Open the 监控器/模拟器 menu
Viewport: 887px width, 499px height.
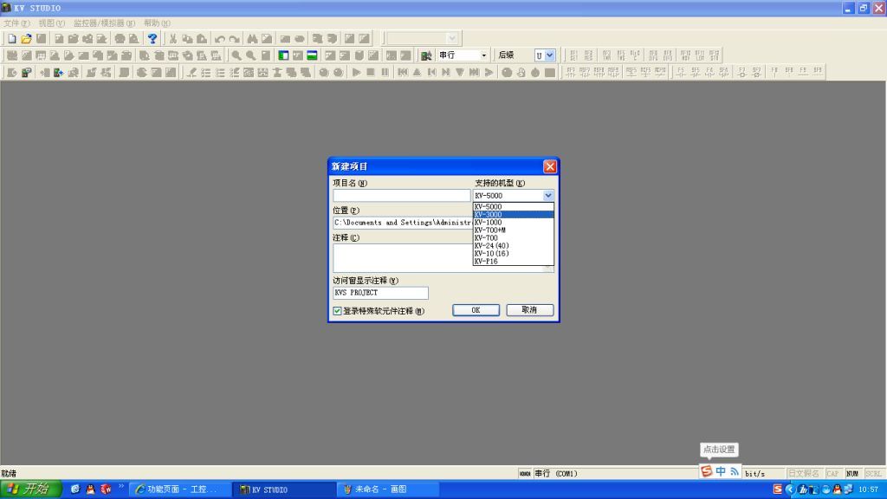104,23
